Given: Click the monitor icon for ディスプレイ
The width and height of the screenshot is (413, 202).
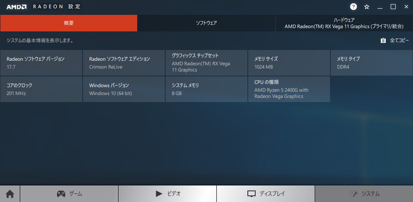Looking at the screenshot, I should (251, 194).
